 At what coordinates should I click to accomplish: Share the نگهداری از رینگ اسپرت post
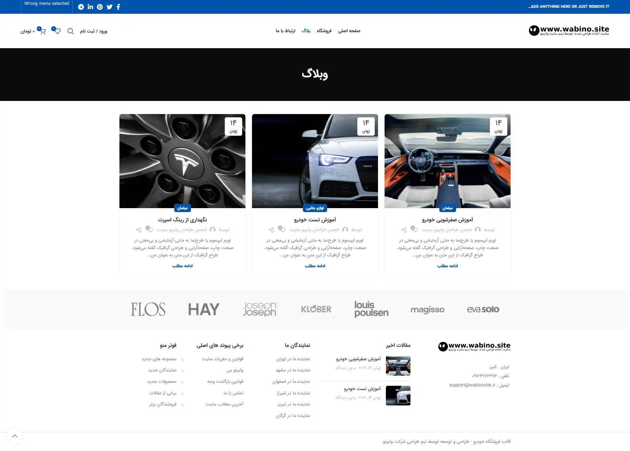(139, 230)
